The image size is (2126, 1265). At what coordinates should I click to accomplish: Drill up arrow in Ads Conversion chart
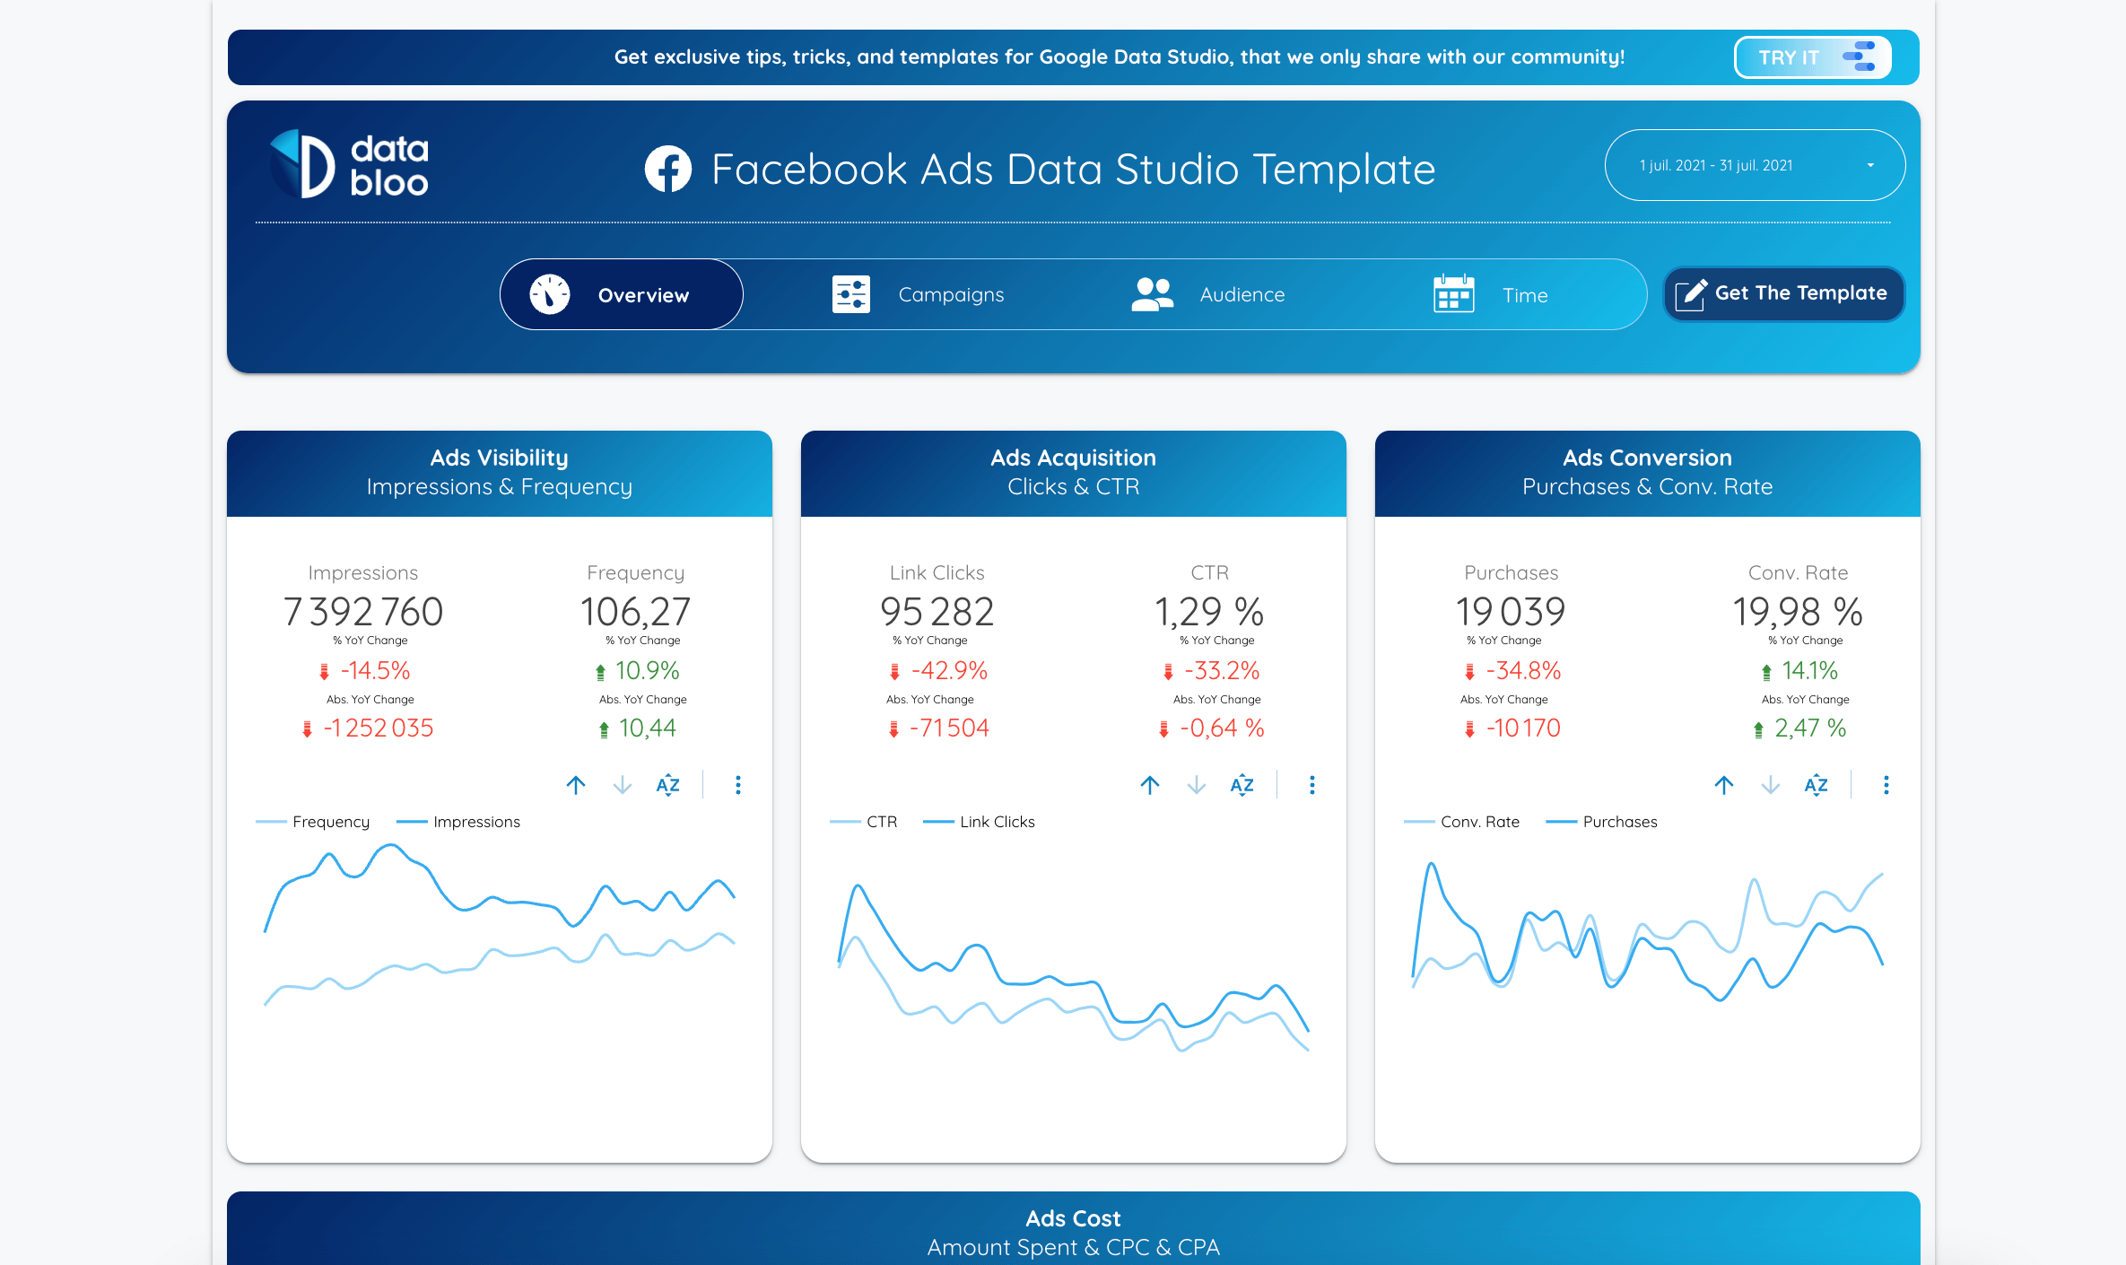tap(1724, 785)
